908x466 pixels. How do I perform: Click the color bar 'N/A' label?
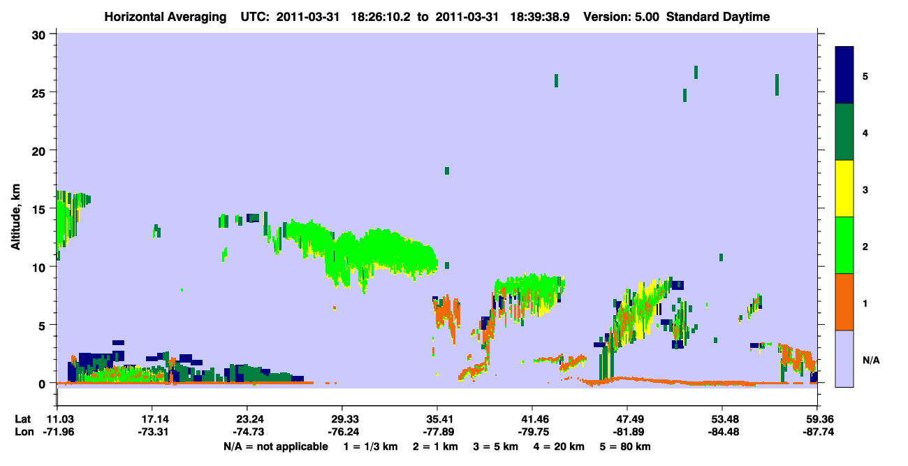click(870, 360)
